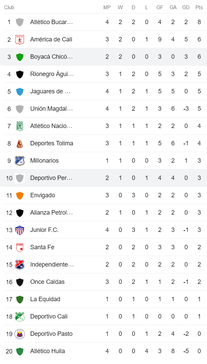Click the Pts column header
The height and width of the screenshot is (364, 207).
(x=199, y=7)
